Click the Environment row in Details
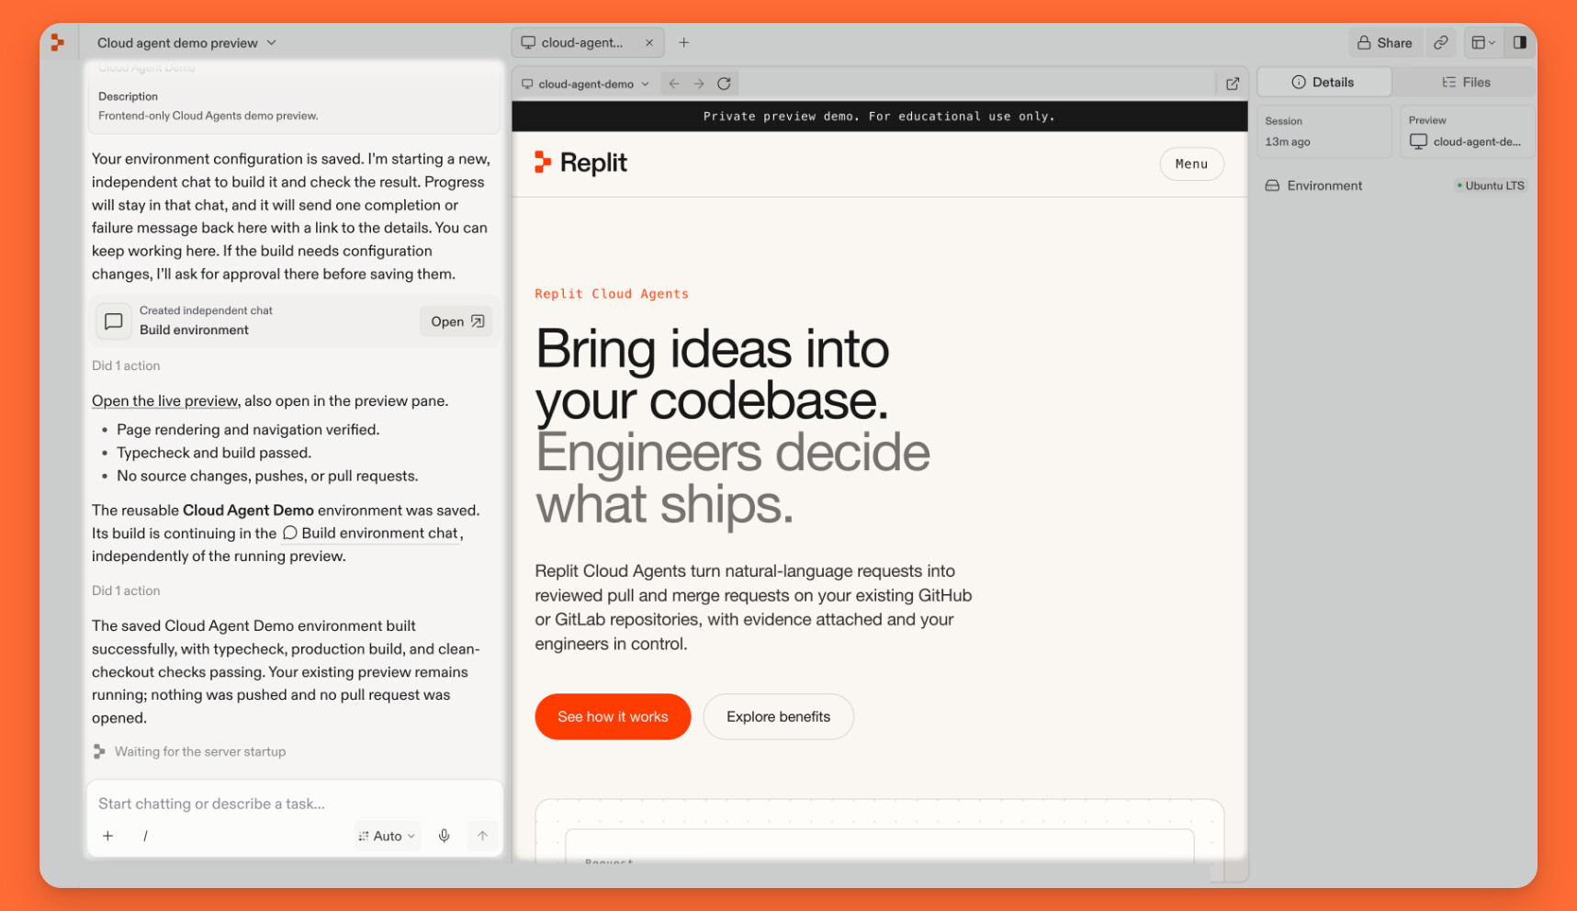The image size is (1577, 911). [x=1395, y=186]
